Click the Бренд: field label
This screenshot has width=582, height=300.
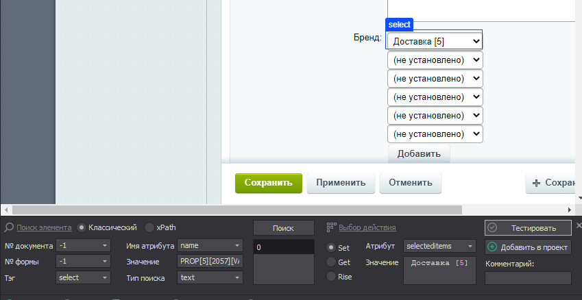point(367,38)
